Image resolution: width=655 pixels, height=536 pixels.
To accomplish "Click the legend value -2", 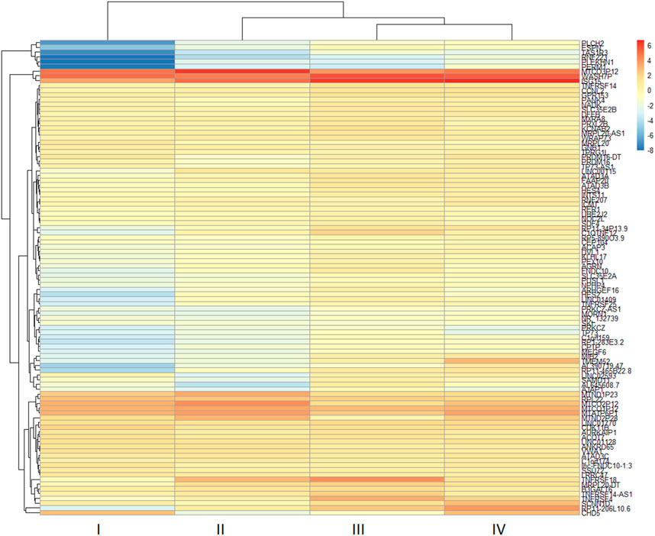I will (650, 105).
